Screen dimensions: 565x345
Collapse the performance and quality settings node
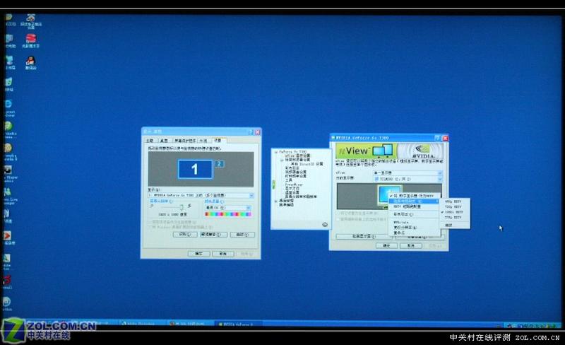(282, 160)
